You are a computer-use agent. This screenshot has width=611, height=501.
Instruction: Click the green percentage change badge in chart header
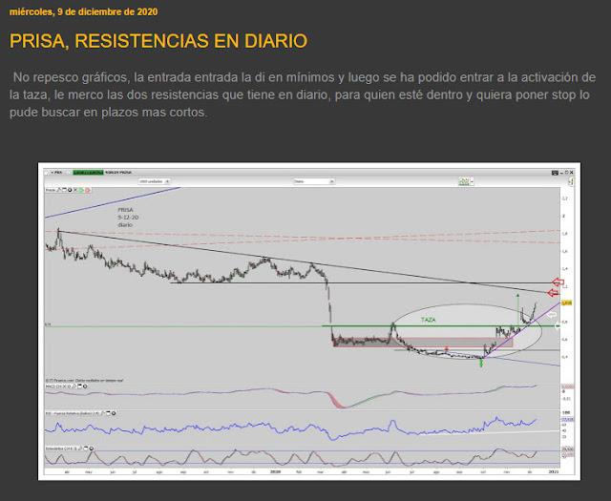[x=88, y=172]
